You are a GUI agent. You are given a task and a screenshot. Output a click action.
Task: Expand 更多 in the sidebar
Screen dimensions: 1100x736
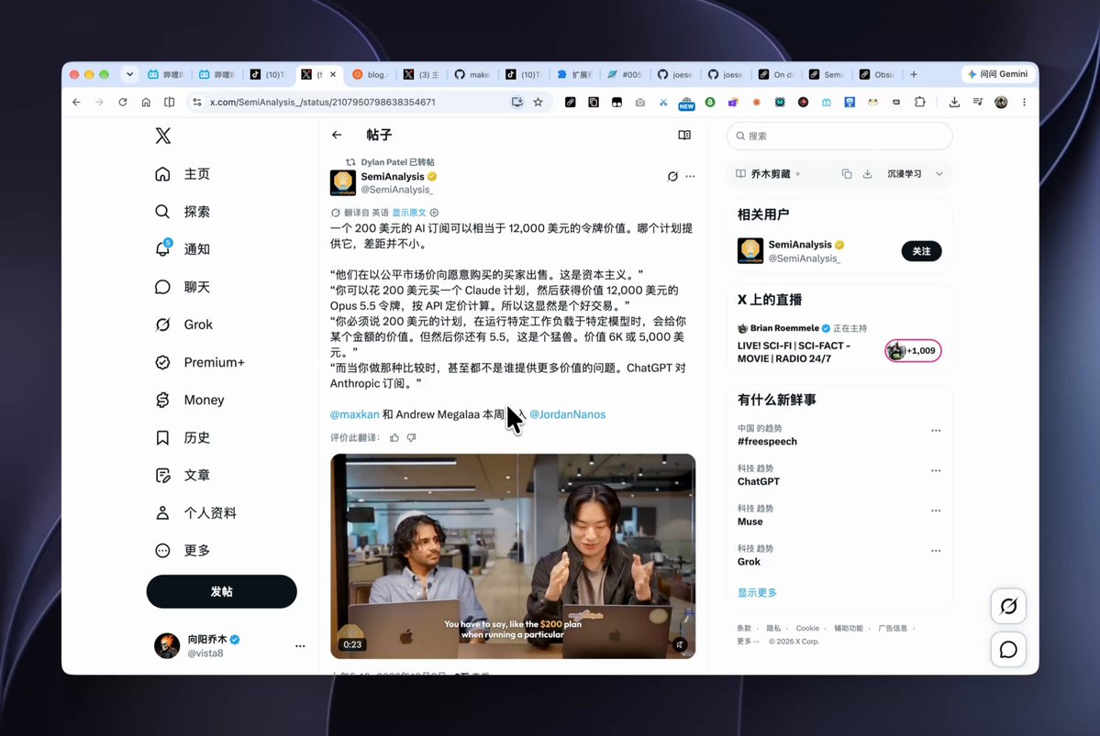coord(183,550)
